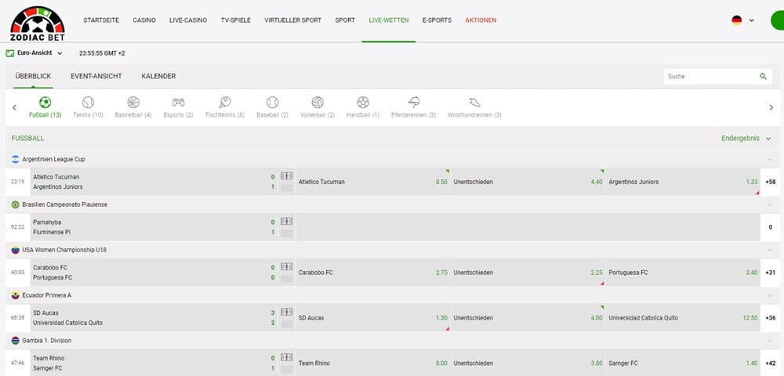Open pitch view icon for Team Rhino match
Screen dimensions: 784x376
click(x=286, y=357)
